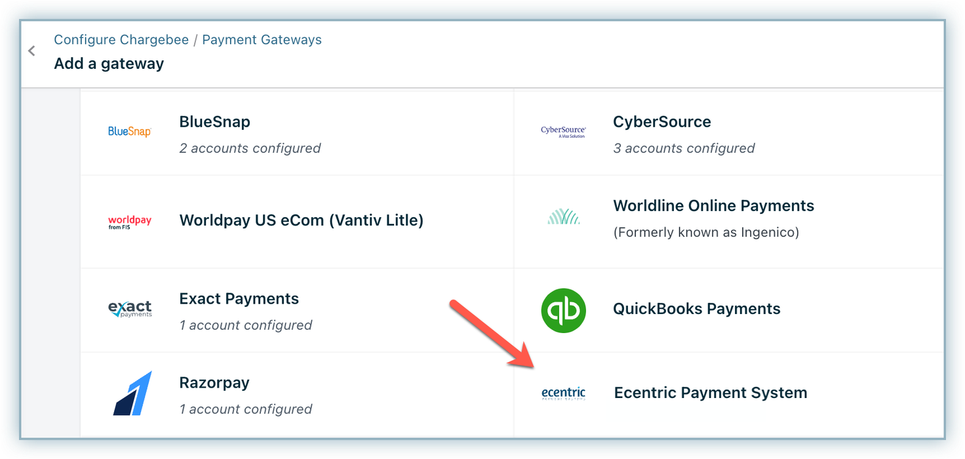Click the Exact Payments logo icon

pos(129,308)
